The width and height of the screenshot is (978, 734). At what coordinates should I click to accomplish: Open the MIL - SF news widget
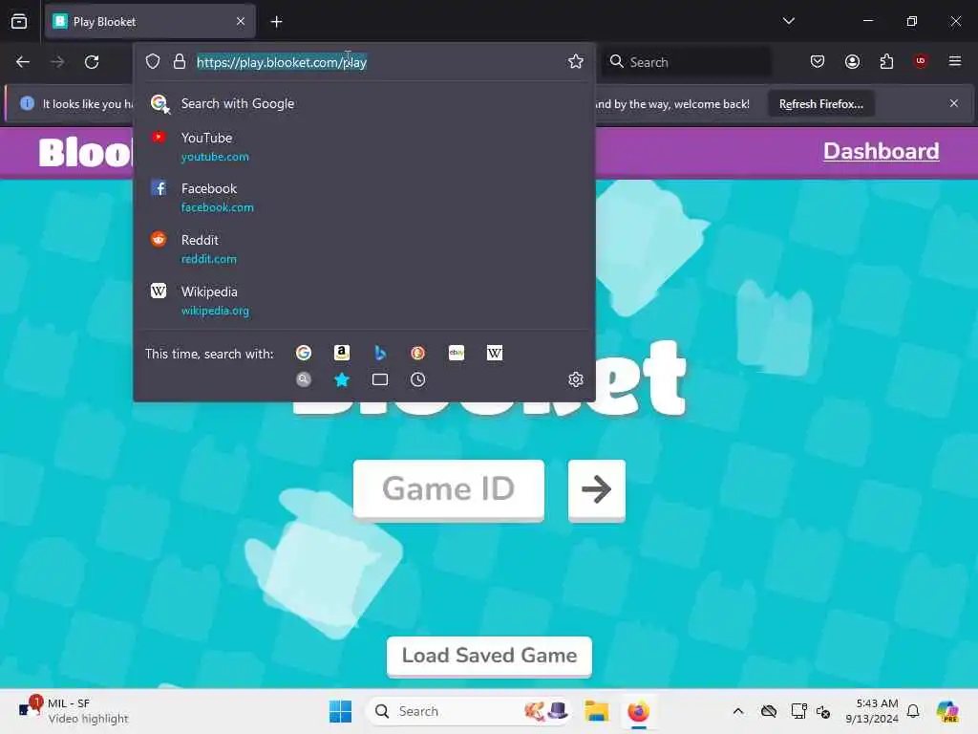click(x=74, y=711)
